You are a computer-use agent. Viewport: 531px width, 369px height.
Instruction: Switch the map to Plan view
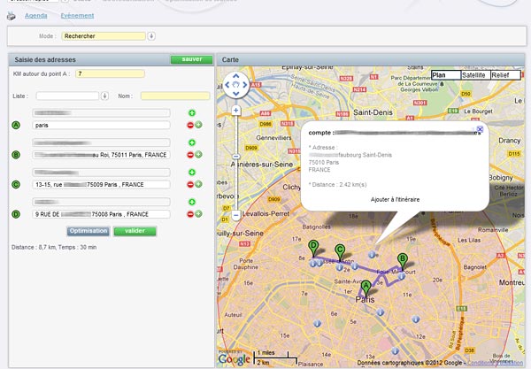coord(446,75)
